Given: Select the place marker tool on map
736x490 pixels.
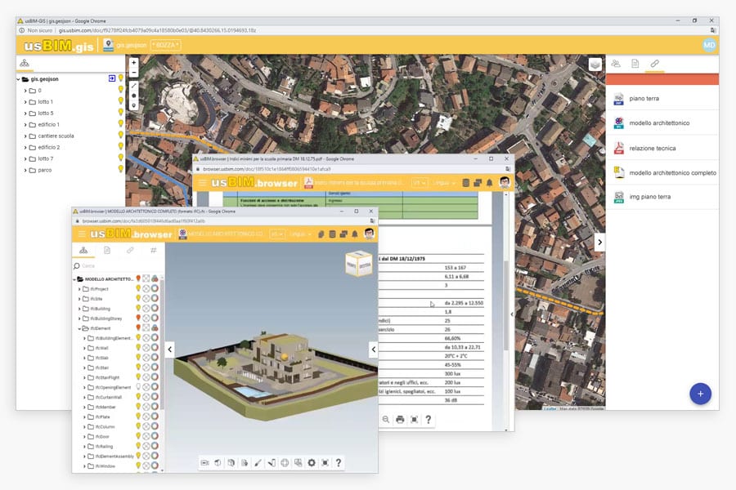Looking at the screenshot, I should click(x=134, y=105).
